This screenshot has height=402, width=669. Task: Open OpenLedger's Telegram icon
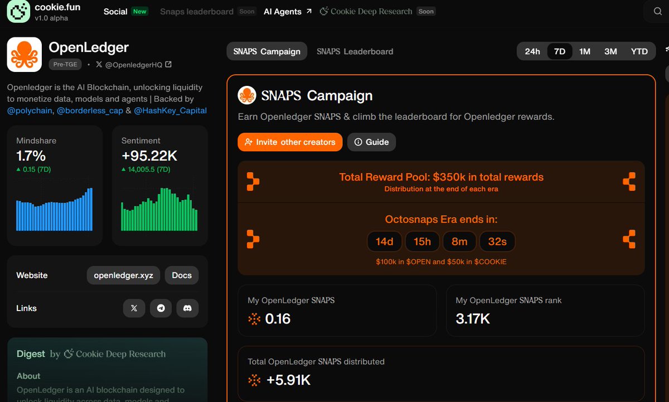coord(161,308)
